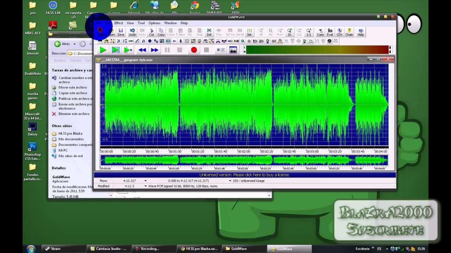Click the Sel All icon

(240, 32)
